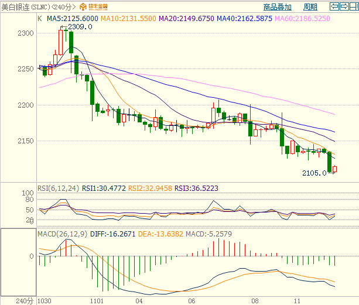Click the 2309.0 high price marker
Image resolution: width=359 pixels, height=305 pixels.
click(x=80, y=27)
